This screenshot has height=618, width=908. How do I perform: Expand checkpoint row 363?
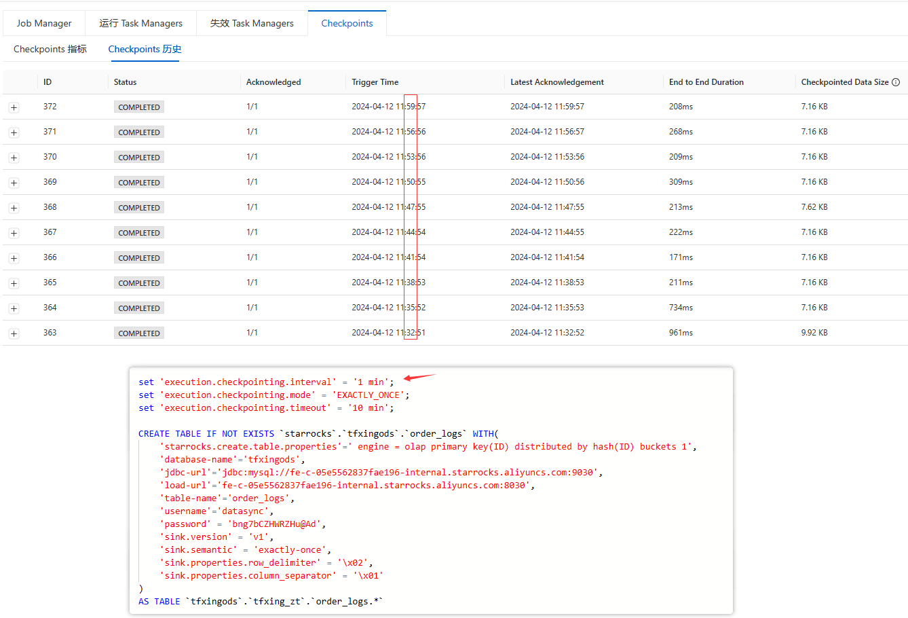point(14,333)
